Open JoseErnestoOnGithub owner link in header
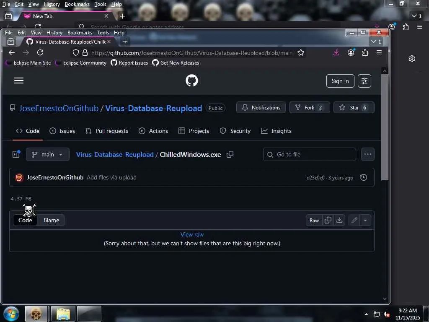 coord(59,108)
